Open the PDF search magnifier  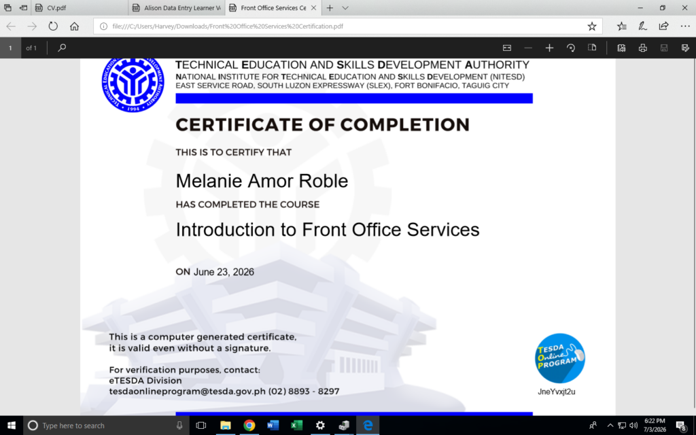click(x=62, y=48)
